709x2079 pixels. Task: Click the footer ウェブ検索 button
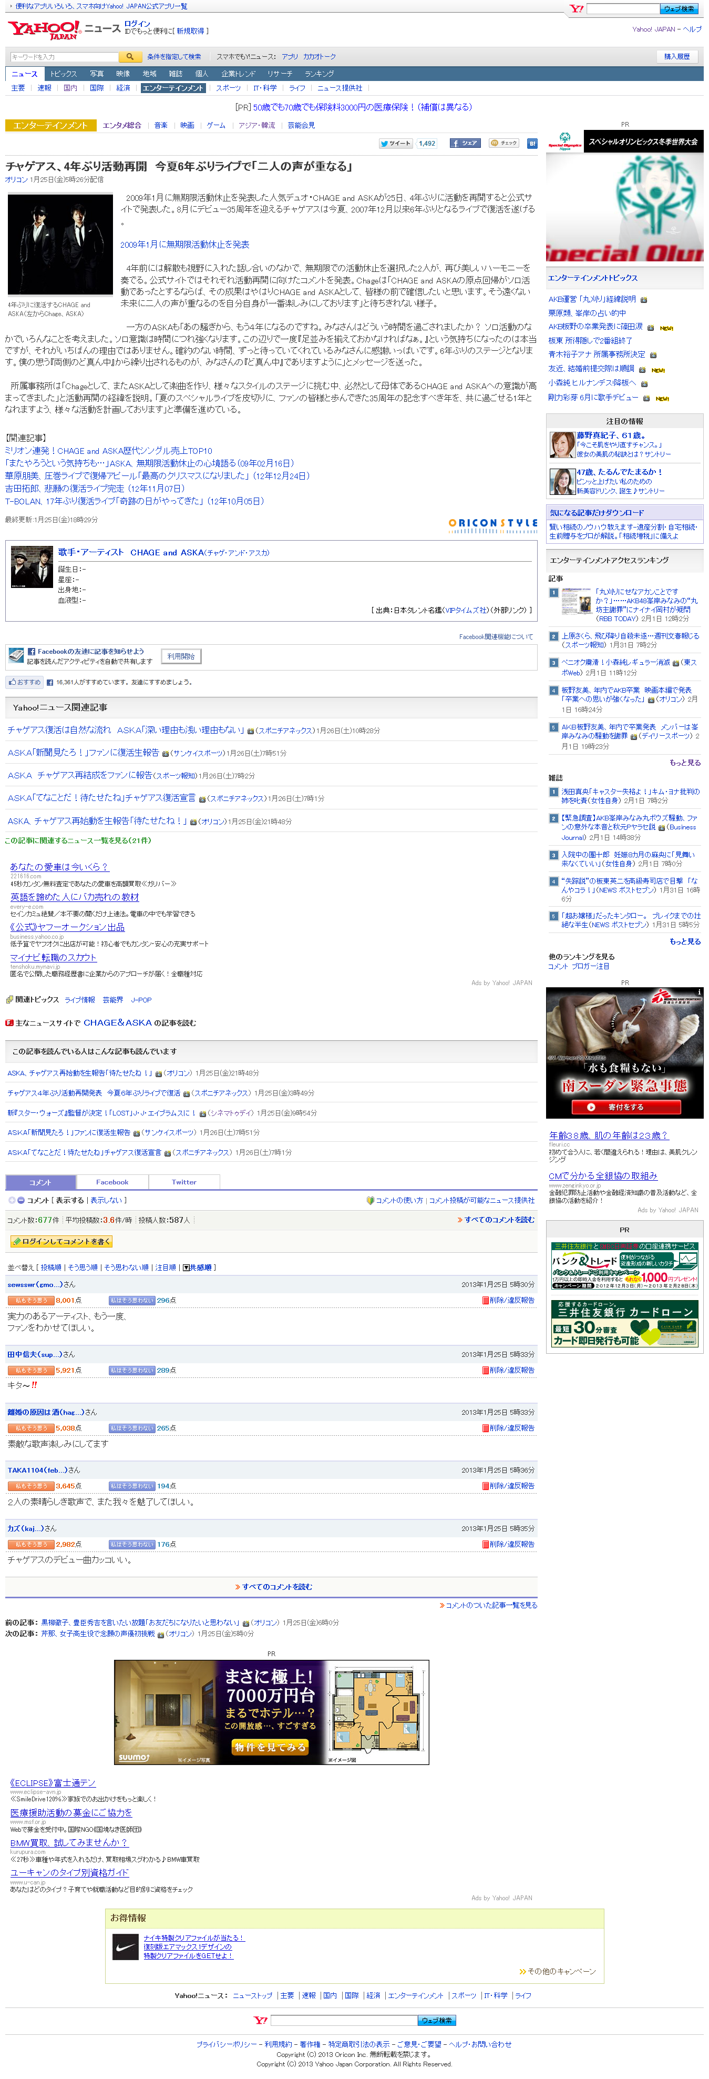coord(436,2020)
